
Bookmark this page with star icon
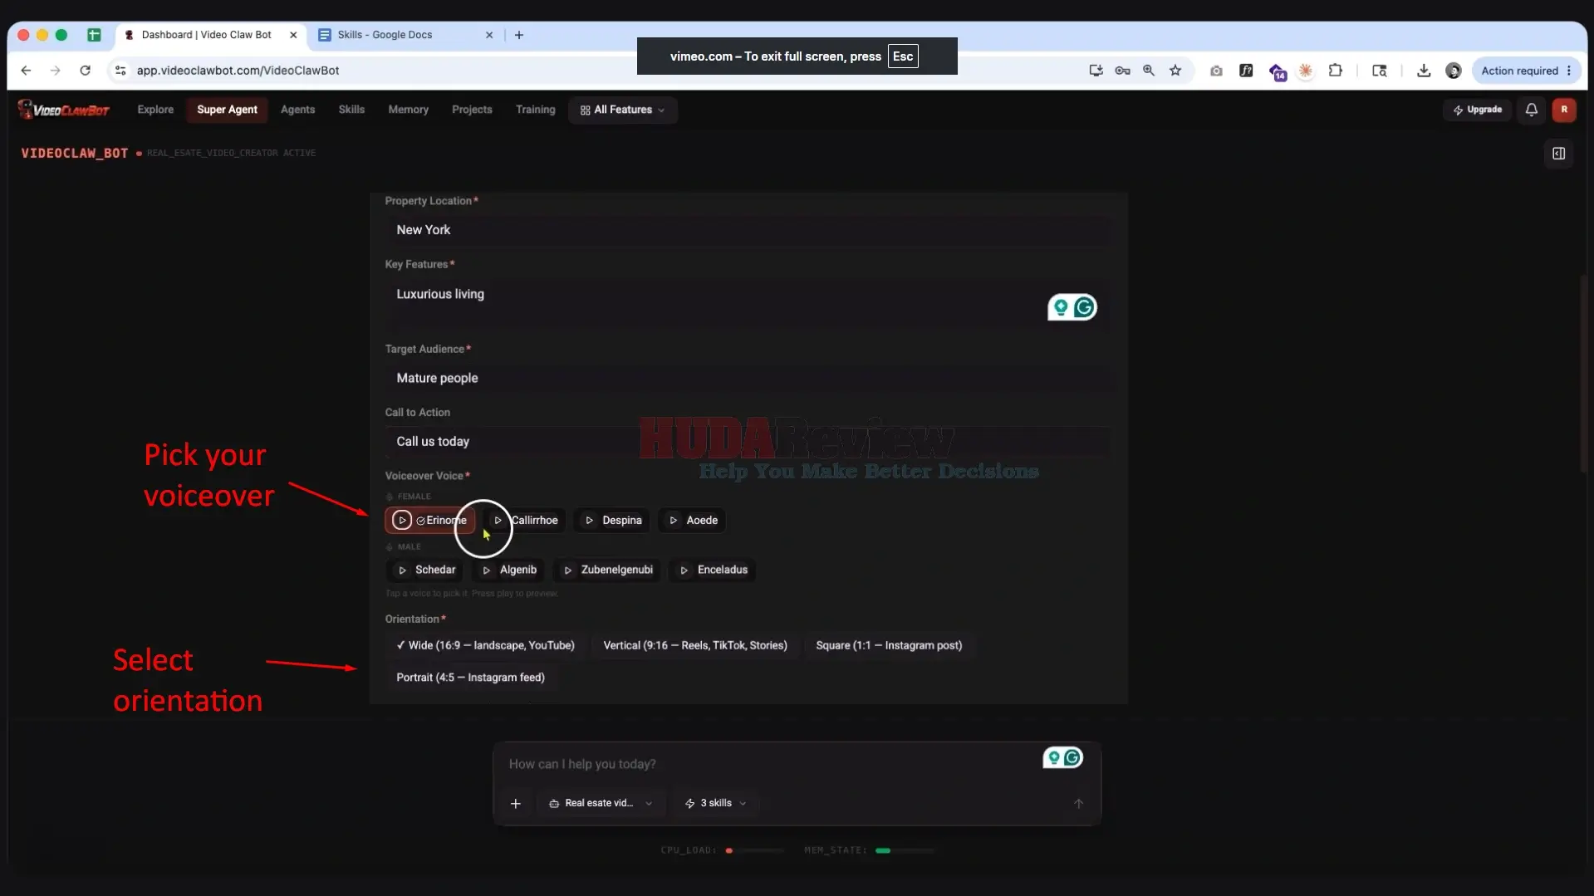click(1175, 71)
